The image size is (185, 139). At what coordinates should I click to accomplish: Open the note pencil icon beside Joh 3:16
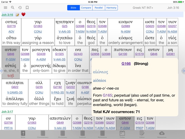point(17,15)
